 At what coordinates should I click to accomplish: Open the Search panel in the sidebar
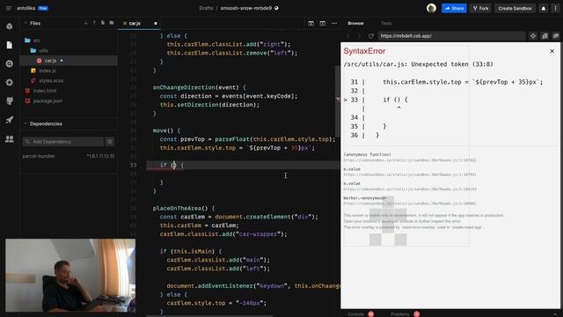click(x=10, y=63)
